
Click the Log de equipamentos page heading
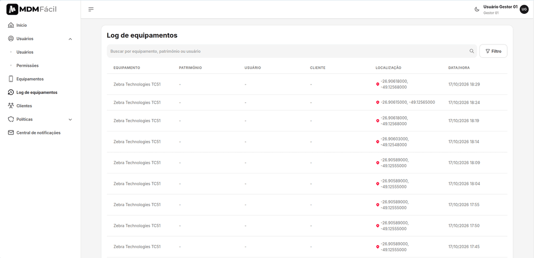(x=142, y=35)
